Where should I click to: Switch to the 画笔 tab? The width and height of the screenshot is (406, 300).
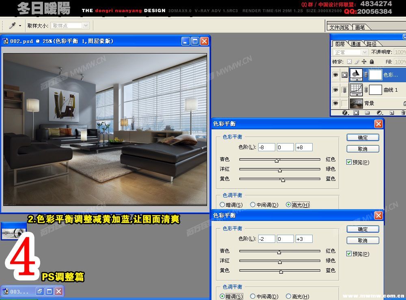pos(360,27)
